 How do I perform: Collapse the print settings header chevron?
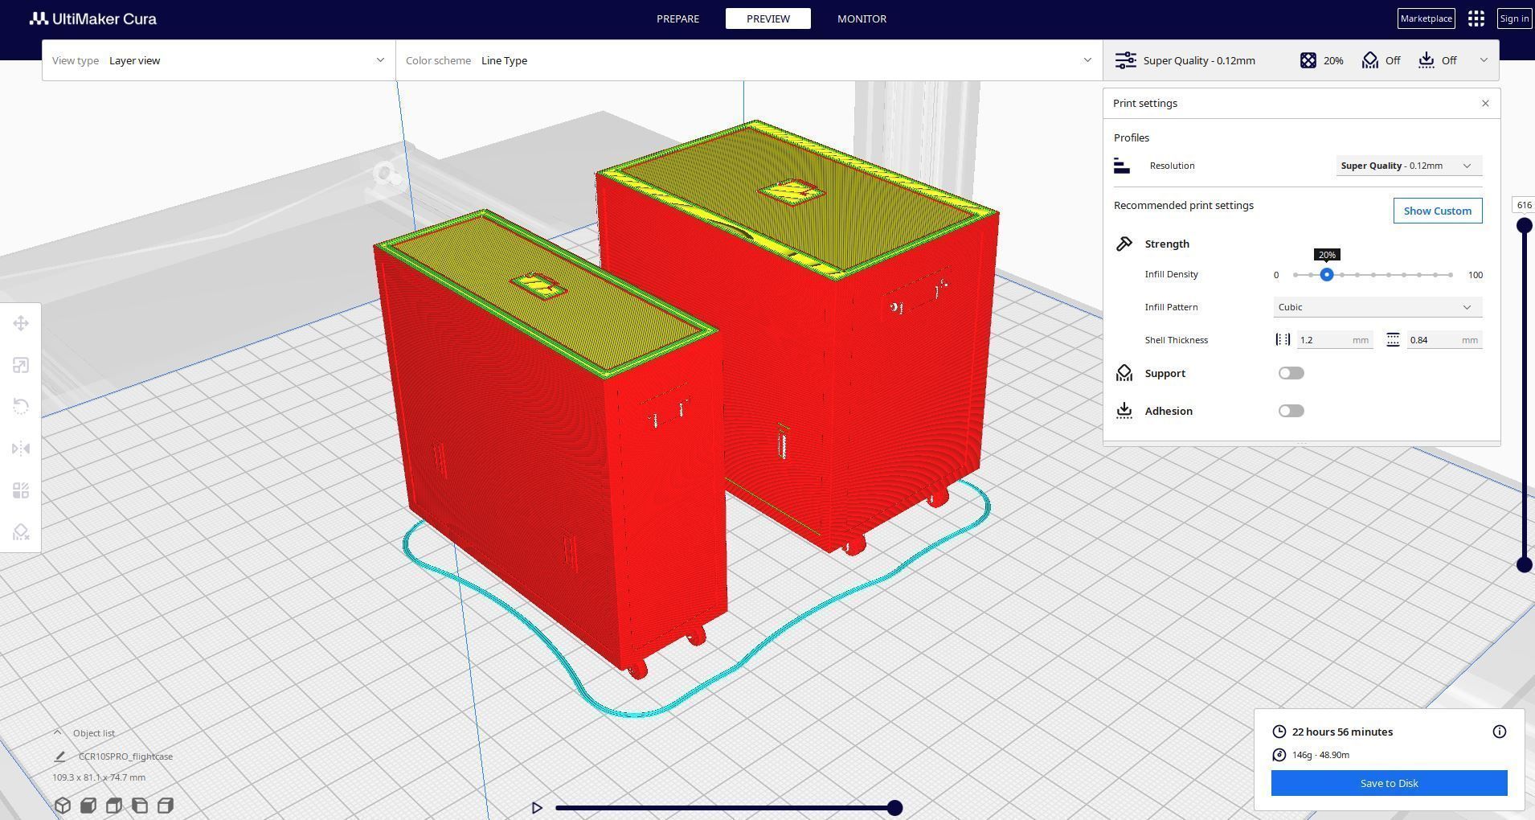point(1484,60)
